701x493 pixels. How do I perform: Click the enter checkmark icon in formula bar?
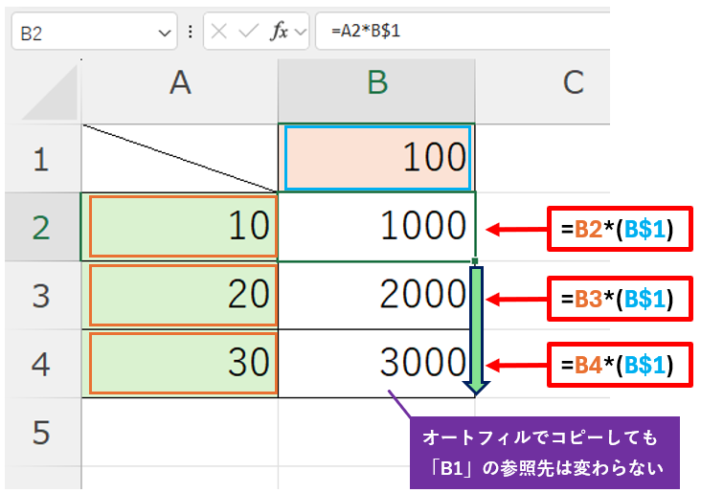click(x=248, y=32)
